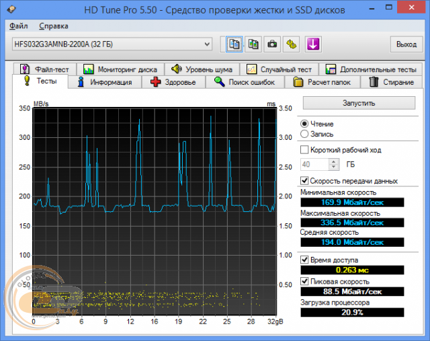Switch to the Стирание tab
This screenshot has height=341, width=430.
click(391, 82)
